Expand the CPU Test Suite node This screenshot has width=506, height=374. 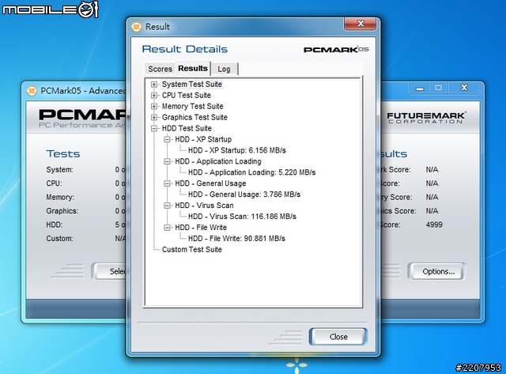[154, 96]
